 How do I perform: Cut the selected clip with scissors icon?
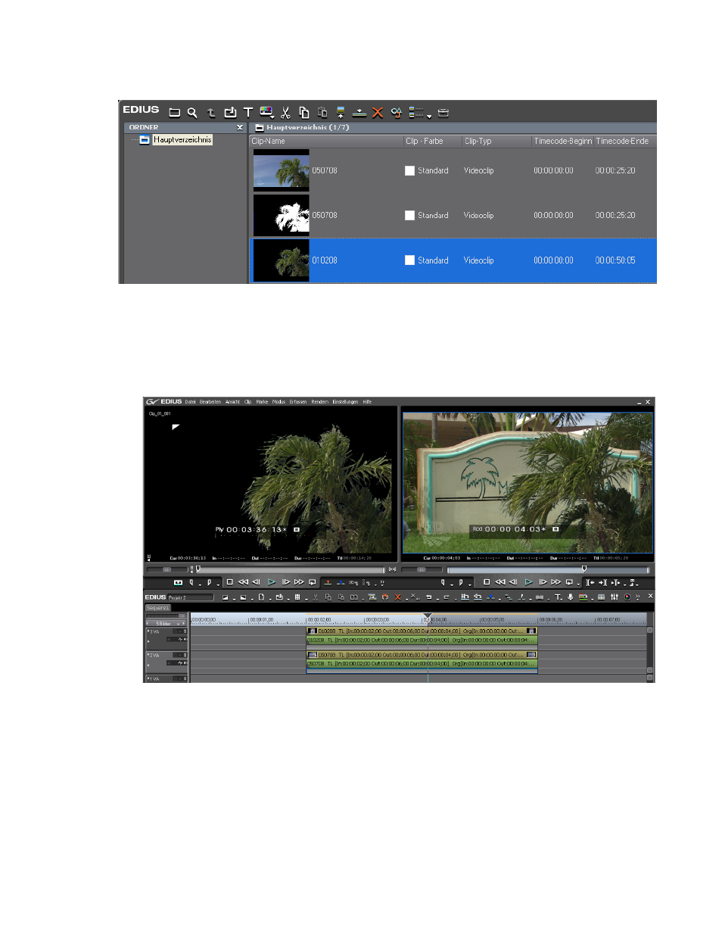285,113
